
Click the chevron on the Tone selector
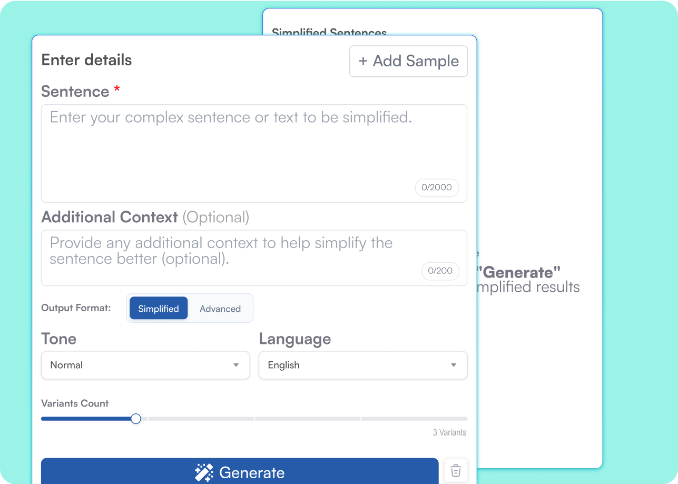[x=235, y=365]
